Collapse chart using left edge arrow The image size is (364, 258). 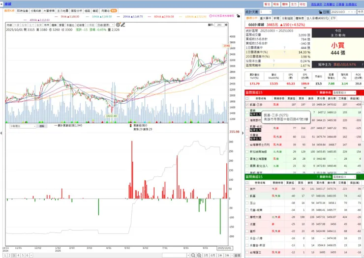click(x=1, y=133)
